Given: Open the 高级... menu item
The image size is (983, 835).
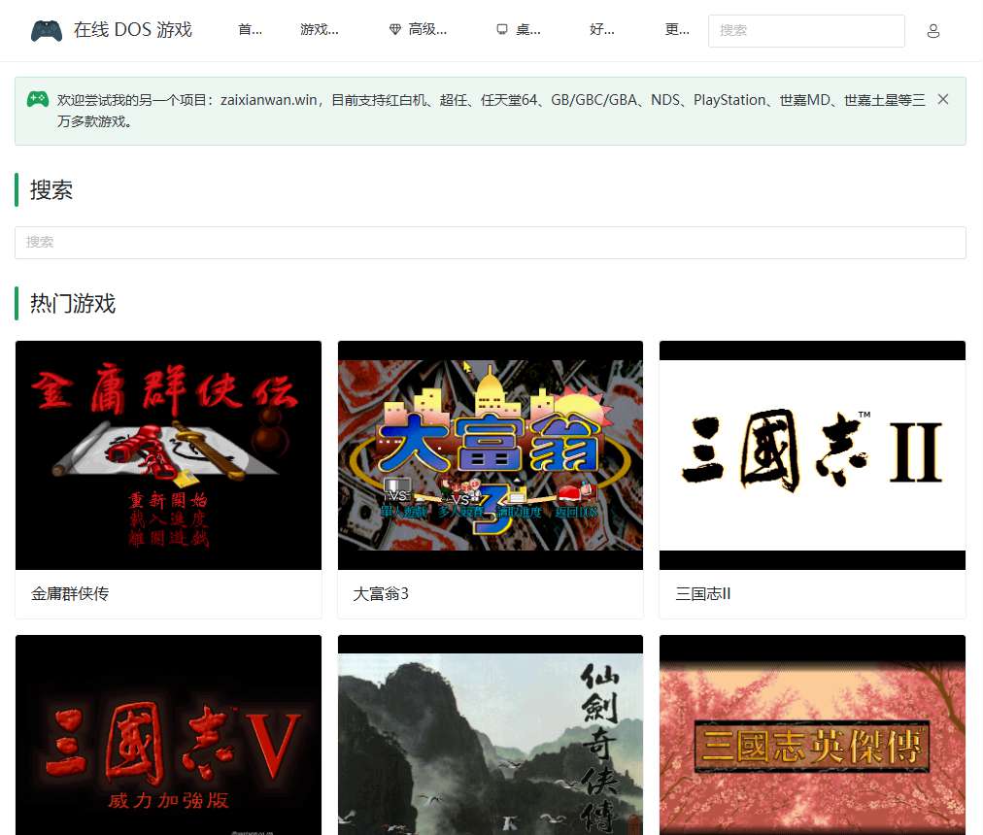Looking at the screenshot, I should tap(418, 29).
